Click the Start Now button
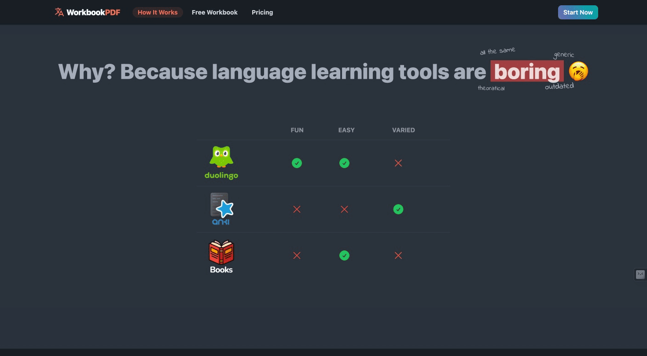This screenshot has height=356, width=647. point(578,12)
